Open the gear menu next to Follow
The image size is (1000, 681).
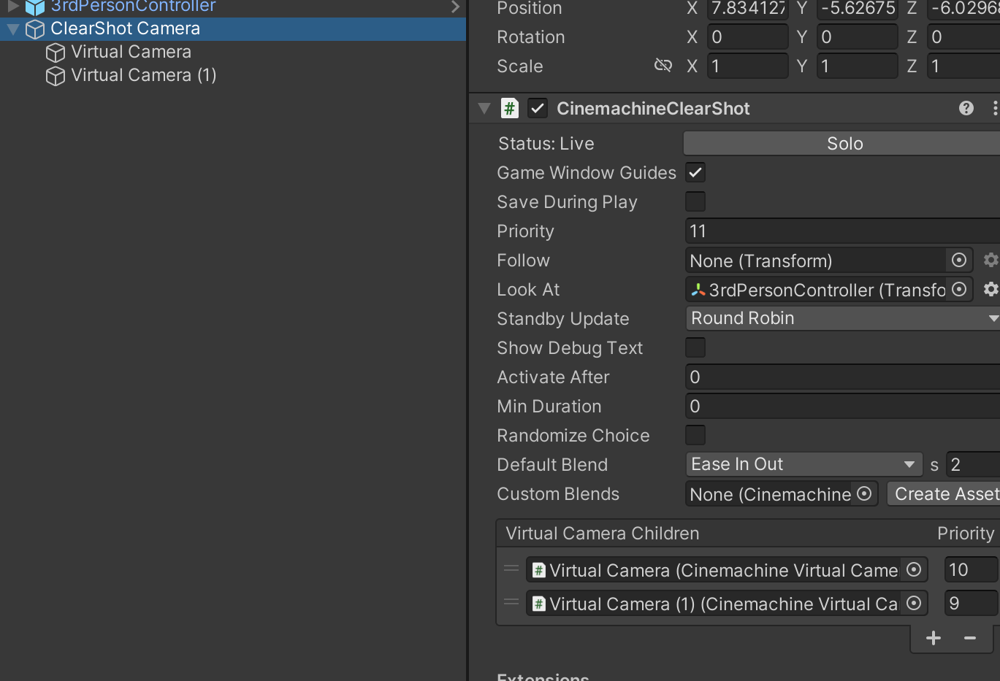tap(991, 260)
